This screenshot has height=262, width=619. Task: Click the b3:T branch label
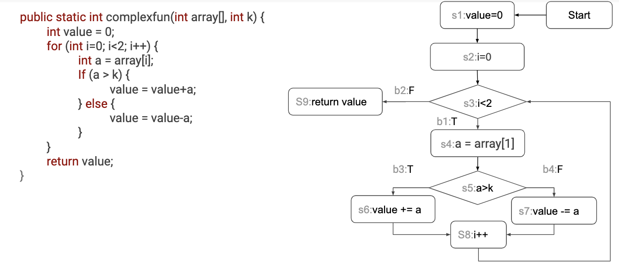403,169
